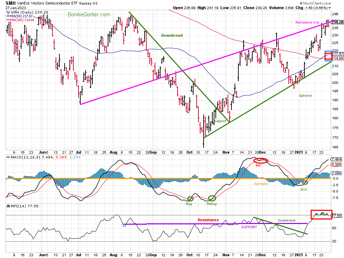Click the Uptrend label on the price chart
This screenshot has width=344, height=258.
(305, 95)
